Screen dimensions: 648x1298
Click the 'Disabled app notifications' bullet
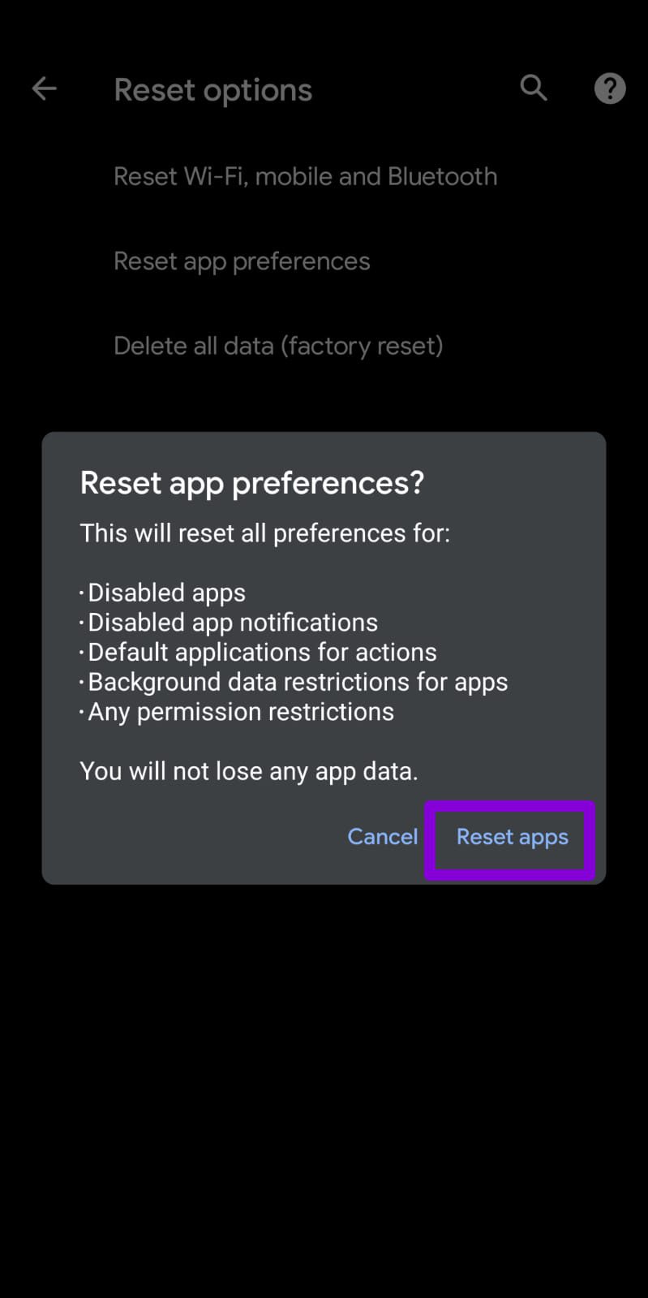click(x=232, y=623)
